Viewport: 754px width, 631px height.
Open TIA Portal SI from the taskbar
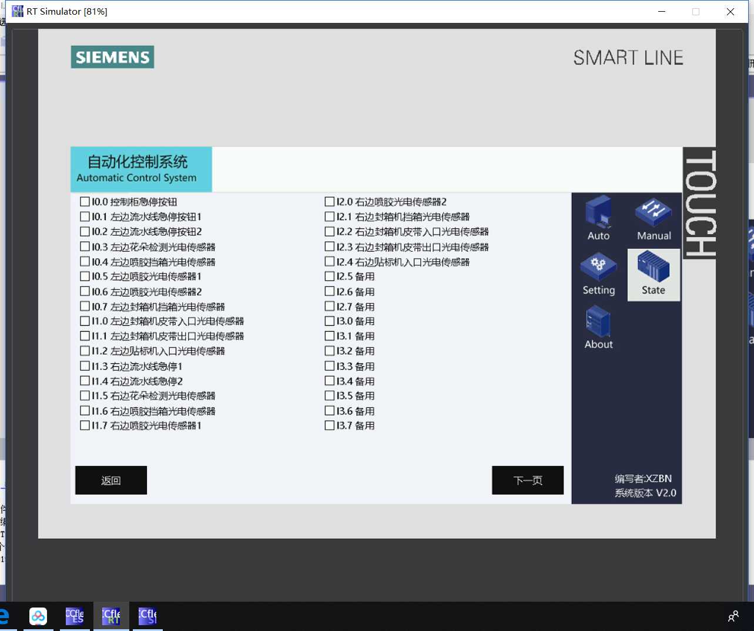(x=147, y=616)
